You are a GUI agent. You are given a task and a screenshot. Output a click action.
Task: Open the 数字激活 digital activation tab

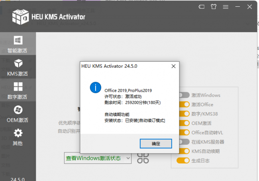(x=18, y=90)
